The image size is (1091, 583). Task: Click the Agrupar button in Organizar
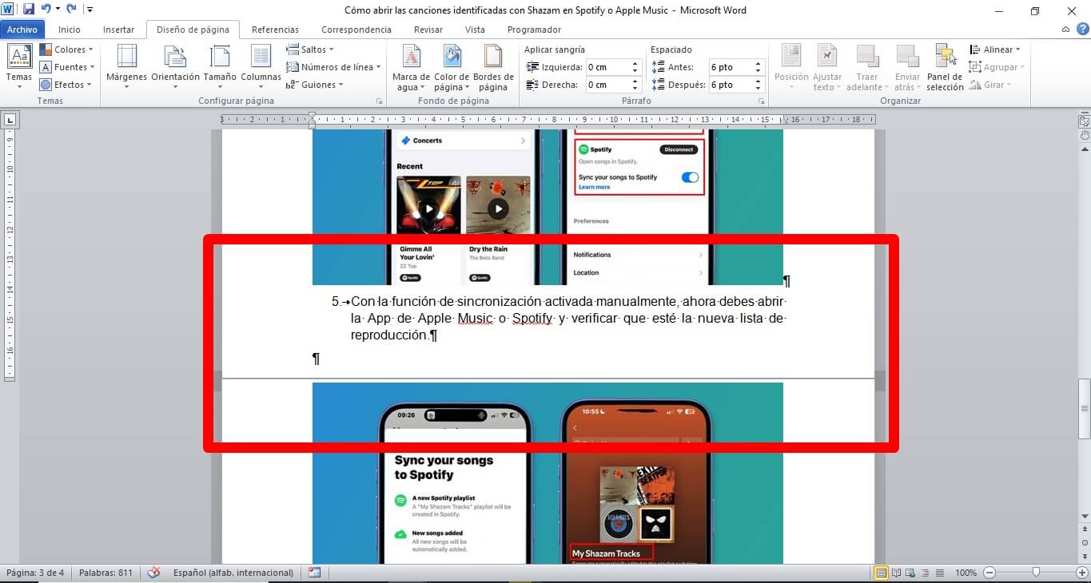pyautogui.click(x=997, y=67)
